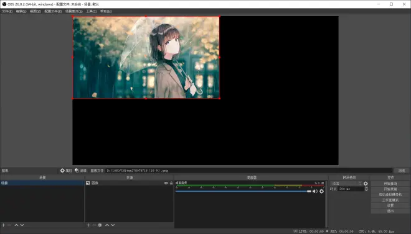Click Start Virtual Camera (启动虚拟摄像机) button
411x234 pixels.
point(390,194)
